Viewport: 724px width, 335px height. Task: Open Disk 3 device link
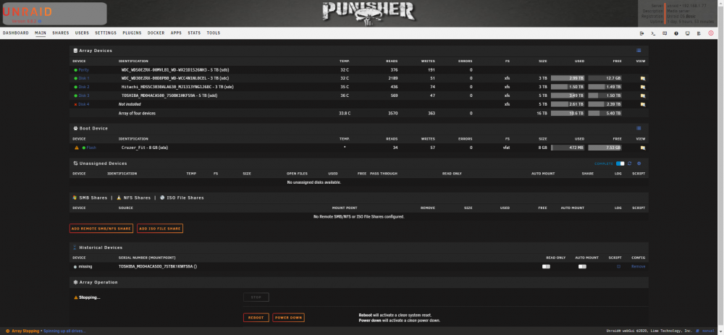[84, 96]
